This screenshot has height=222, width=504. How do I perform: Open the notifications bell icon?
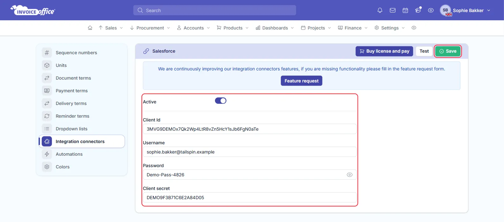(x=380, y=10)
